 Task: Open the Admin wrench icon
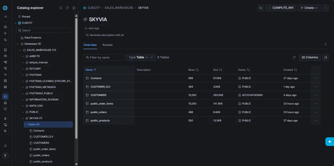[5, 131]
